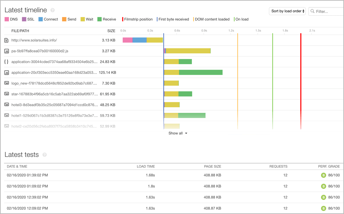Click the PERF. GRADE column header
This screenshot has width=344, height=214.
coord(329,166)
